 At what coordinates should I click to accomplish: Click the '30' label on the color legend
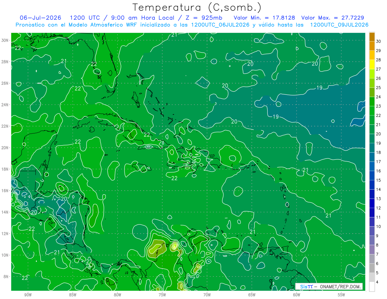[378, 41]
